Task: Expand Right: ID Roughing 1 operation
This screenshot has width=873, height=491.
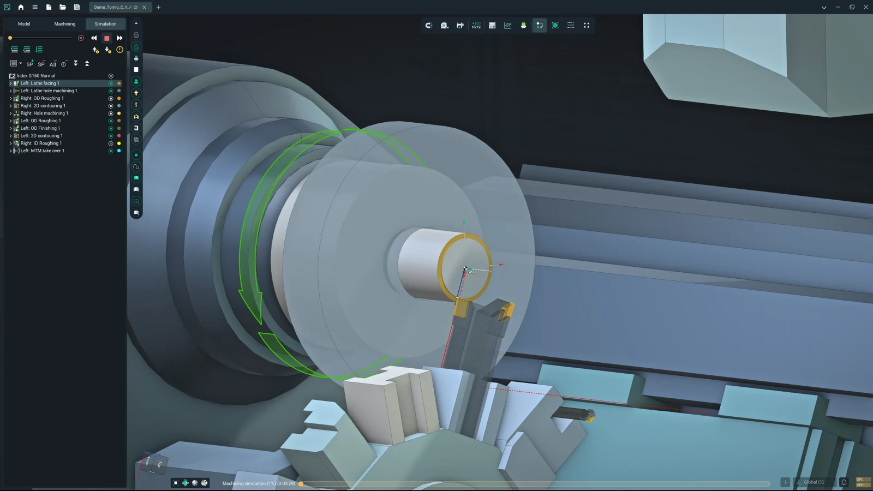Action: click(10, 143)
